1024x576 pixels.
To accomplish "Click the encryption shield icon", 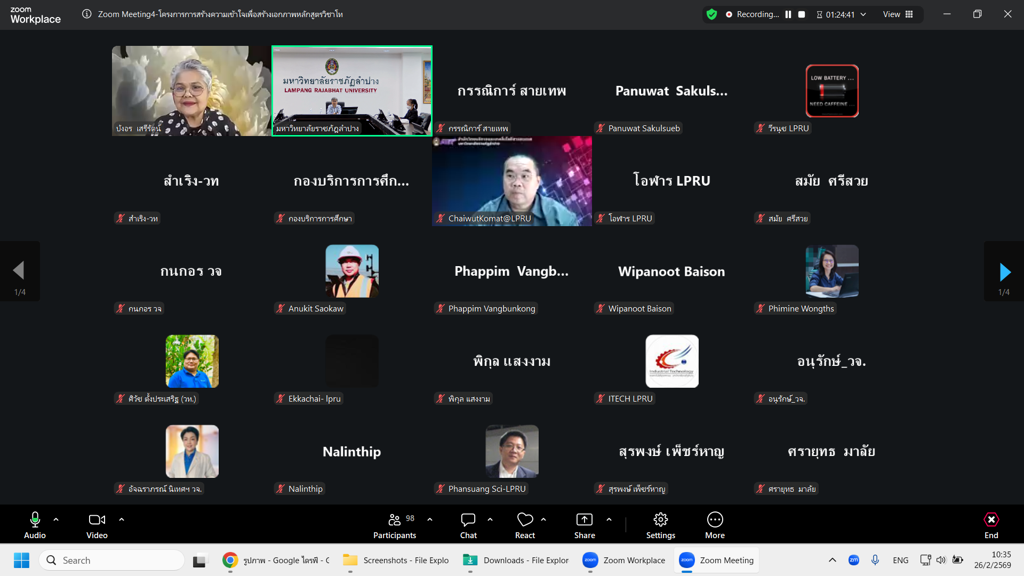I will click(711, 14).
